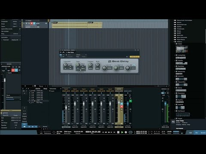Screen dimensions: 206x154
Task: Click the Ampire preview thumbnail
Action: tap(182, 49)
